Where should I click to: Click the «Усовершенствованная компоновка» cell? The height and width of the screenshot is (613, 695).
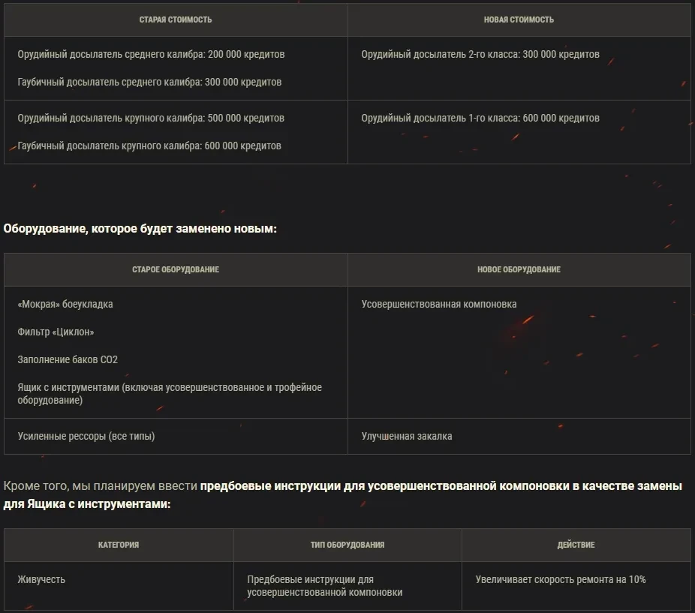click(438, 305)
